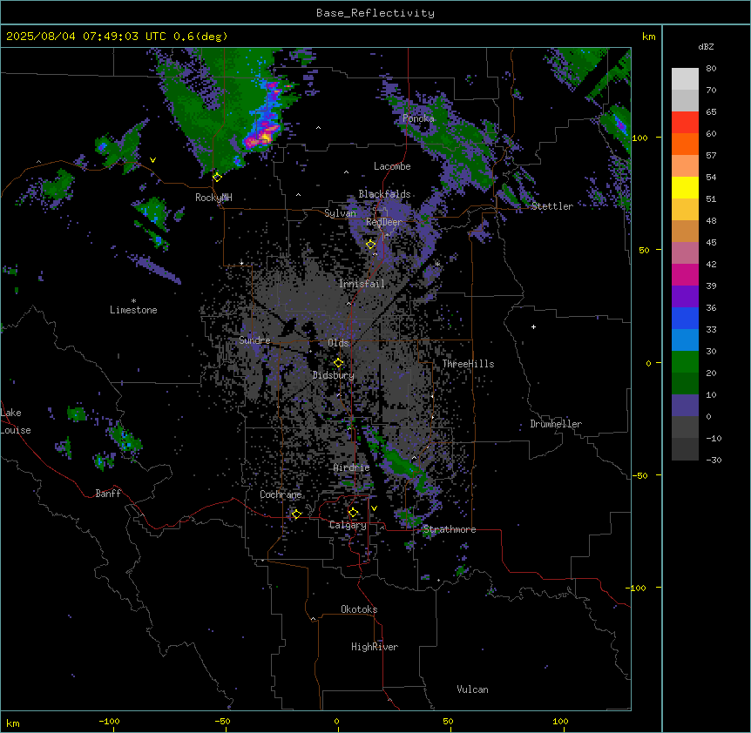Click the Innisfail label
Screen dimensions: 751x733
(x=362, y=284)
